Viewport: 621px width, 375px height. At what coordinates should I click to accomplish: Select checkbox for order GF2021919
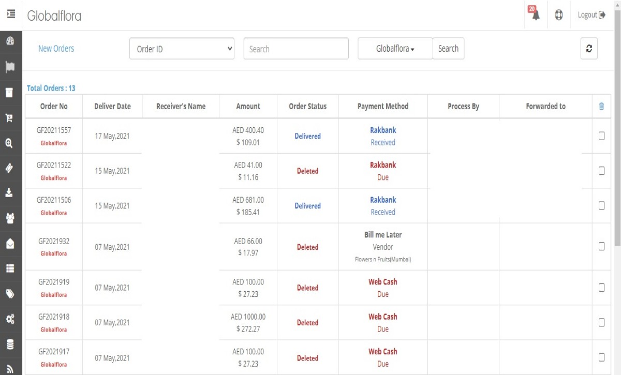click(601, 288)
